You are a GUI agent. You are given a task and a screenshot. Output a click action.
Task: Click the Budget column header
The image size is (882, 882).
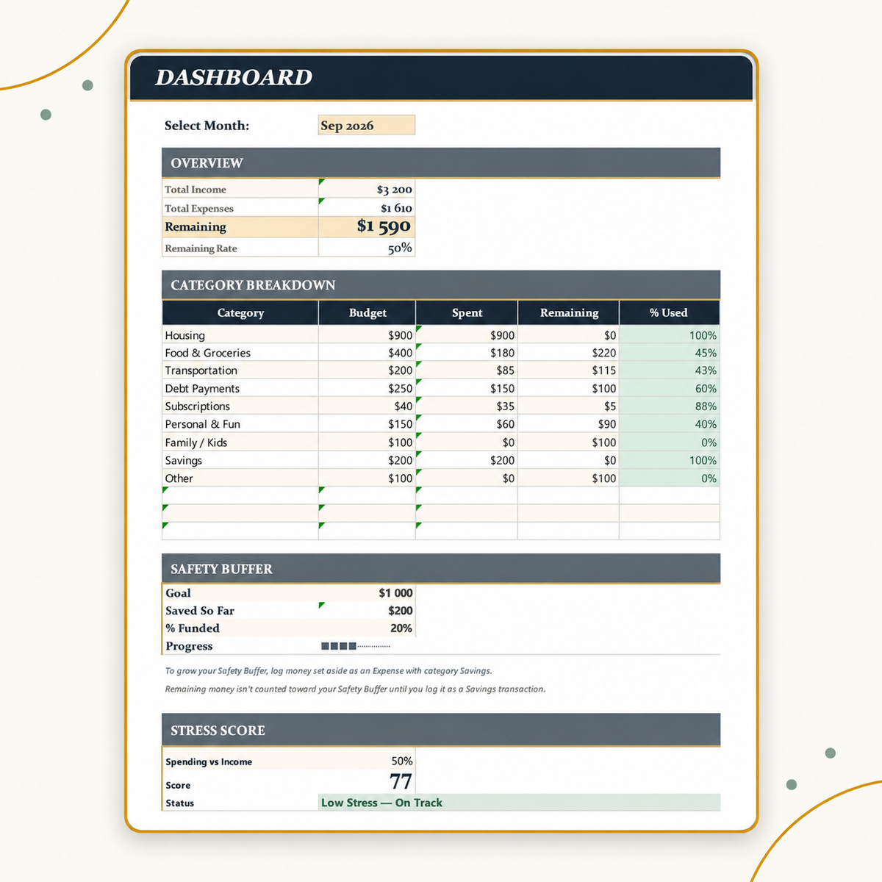(x=367, y=312)
